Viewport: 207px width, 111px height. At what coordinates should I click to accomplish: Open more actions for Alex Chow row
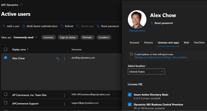(64, 59)
